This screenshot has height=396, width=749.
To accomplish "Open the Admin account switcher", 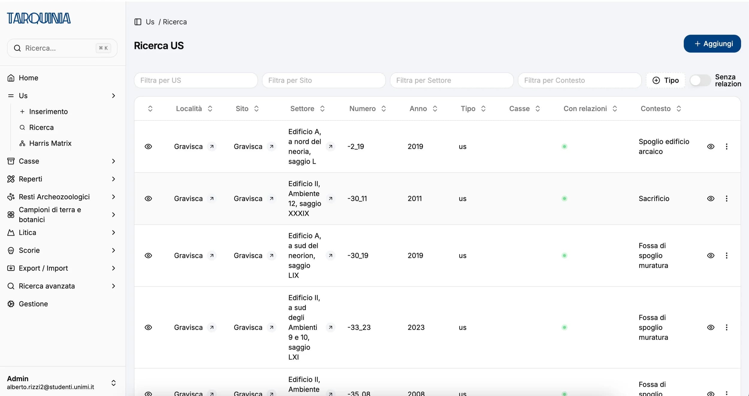I will tap(113, 383).
